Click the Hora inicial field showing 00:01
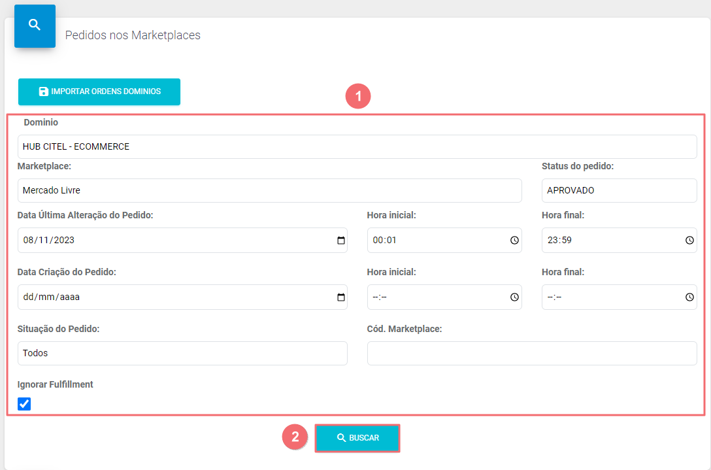 coord(444,240)
